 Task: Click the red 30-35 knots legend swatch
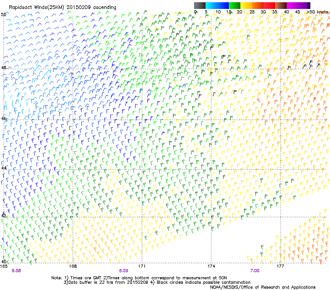pos(269,5)
